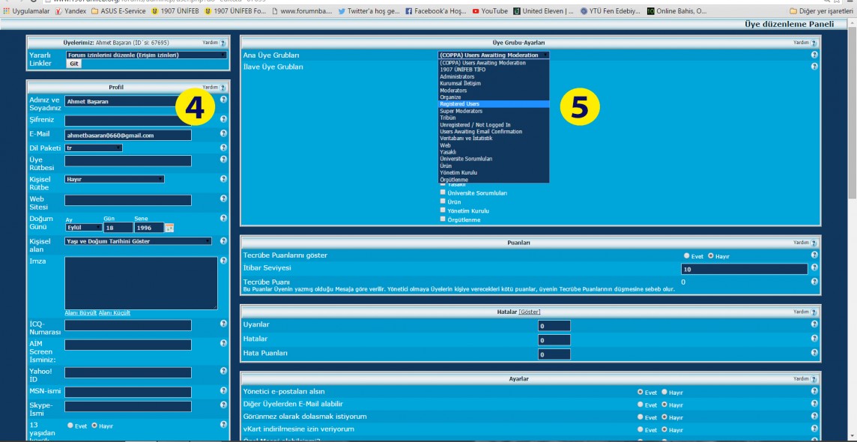
Task: Click the help icon beside Uyarılar row
Action: [x=814, y=324]
